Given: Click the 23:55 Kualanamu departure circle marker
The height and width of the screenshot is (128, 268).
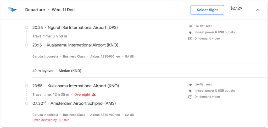Looking at the screenshot, I should (x=26, y=86).
